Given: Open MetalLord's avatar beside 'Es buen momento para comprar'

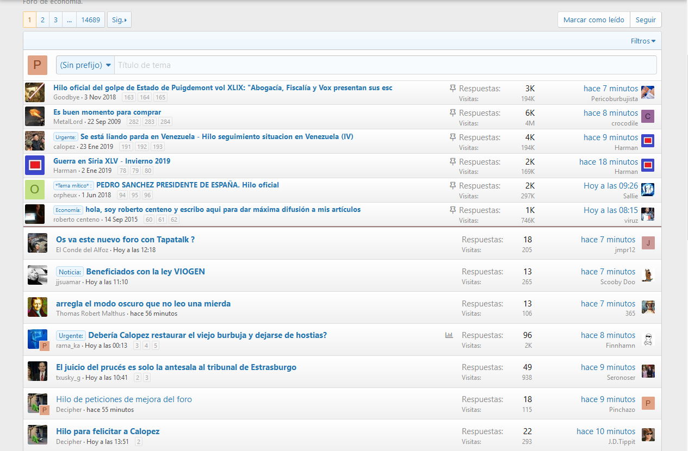Looking at the screenshot, I should click(35, 117).
